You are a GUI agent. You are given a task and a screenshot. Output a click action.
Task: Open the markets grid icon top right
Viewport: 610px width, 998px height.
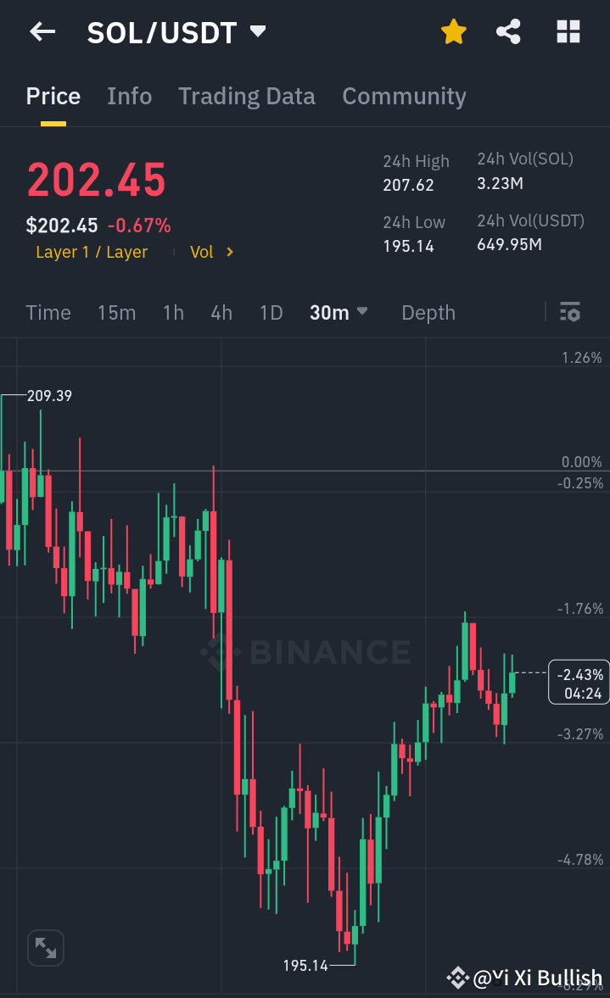tap(567, 31)
